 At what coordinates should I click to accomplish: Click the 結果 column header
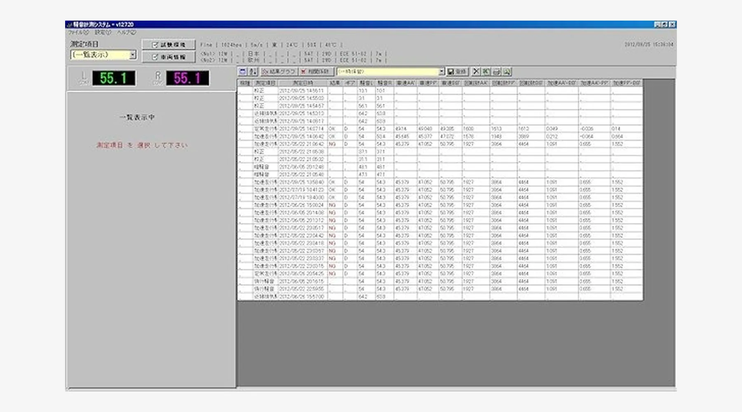tap(335, 83)
